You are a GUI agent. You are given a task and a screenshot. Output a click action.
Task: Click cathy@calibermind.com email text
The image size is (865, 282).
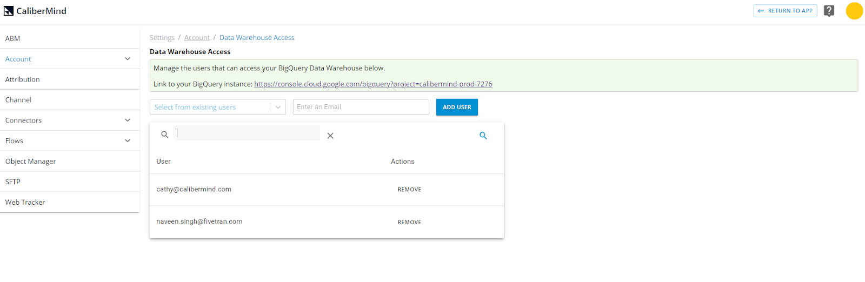click(194, 189)
